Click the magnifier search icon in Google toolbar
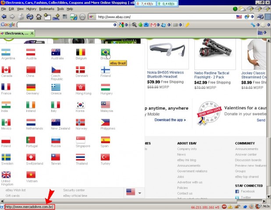 [x=134, y=25]
